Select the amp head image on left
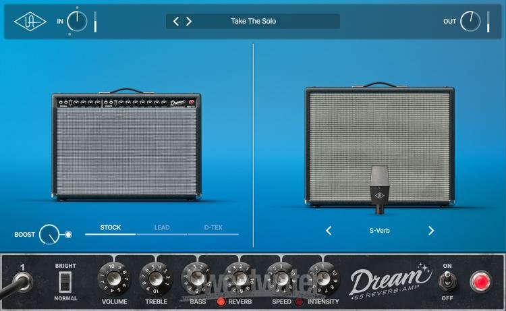Viewport: 506px width, 311px height. coord(127,144)
